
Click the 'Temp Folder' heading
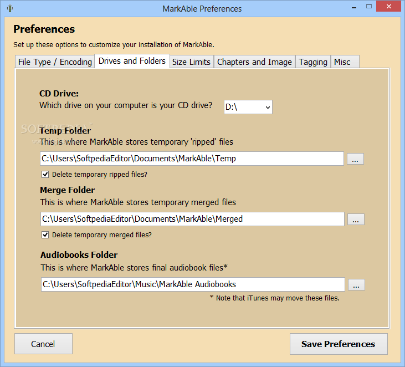65,131
